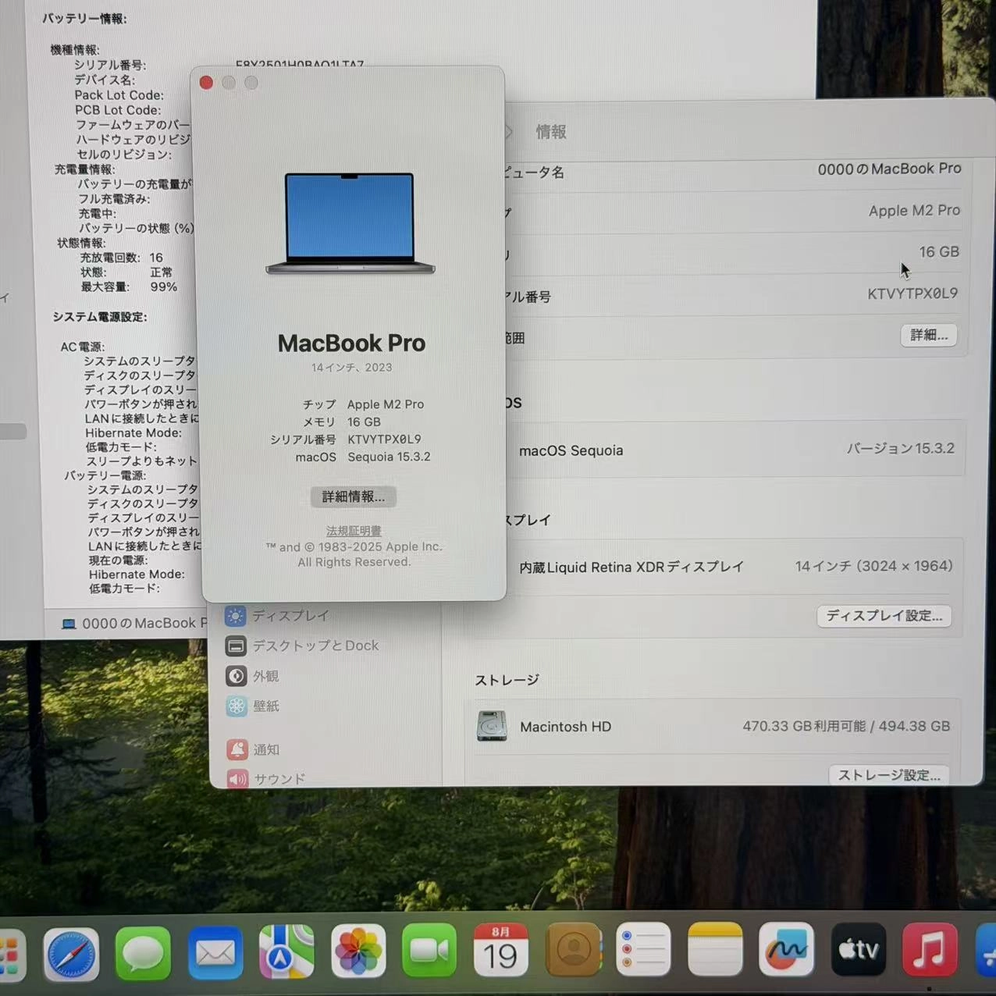996x996 pixels.
Task: Click the forward chevron beside 情報 title
Action: [508, 132]
